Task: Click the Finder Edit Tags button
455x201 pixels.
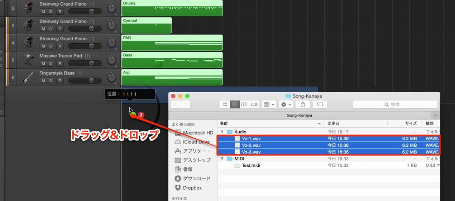Action: click(320, 104)
